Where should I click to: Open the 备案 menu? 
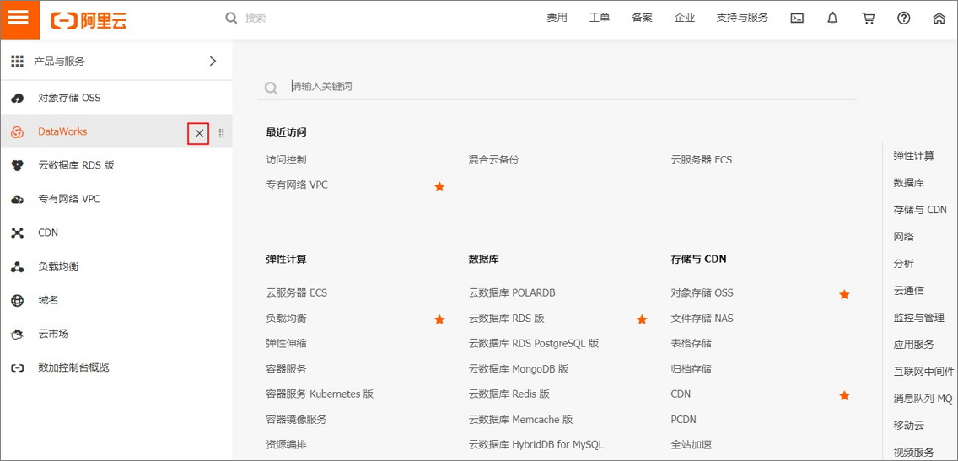click(642, 18)
